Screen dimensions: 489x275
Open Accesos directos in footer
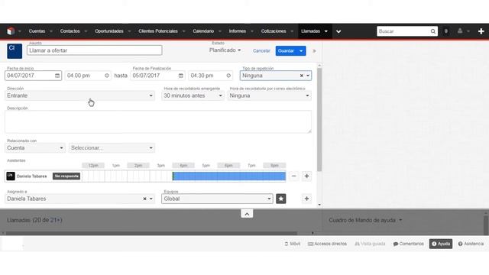coord(328,244)
